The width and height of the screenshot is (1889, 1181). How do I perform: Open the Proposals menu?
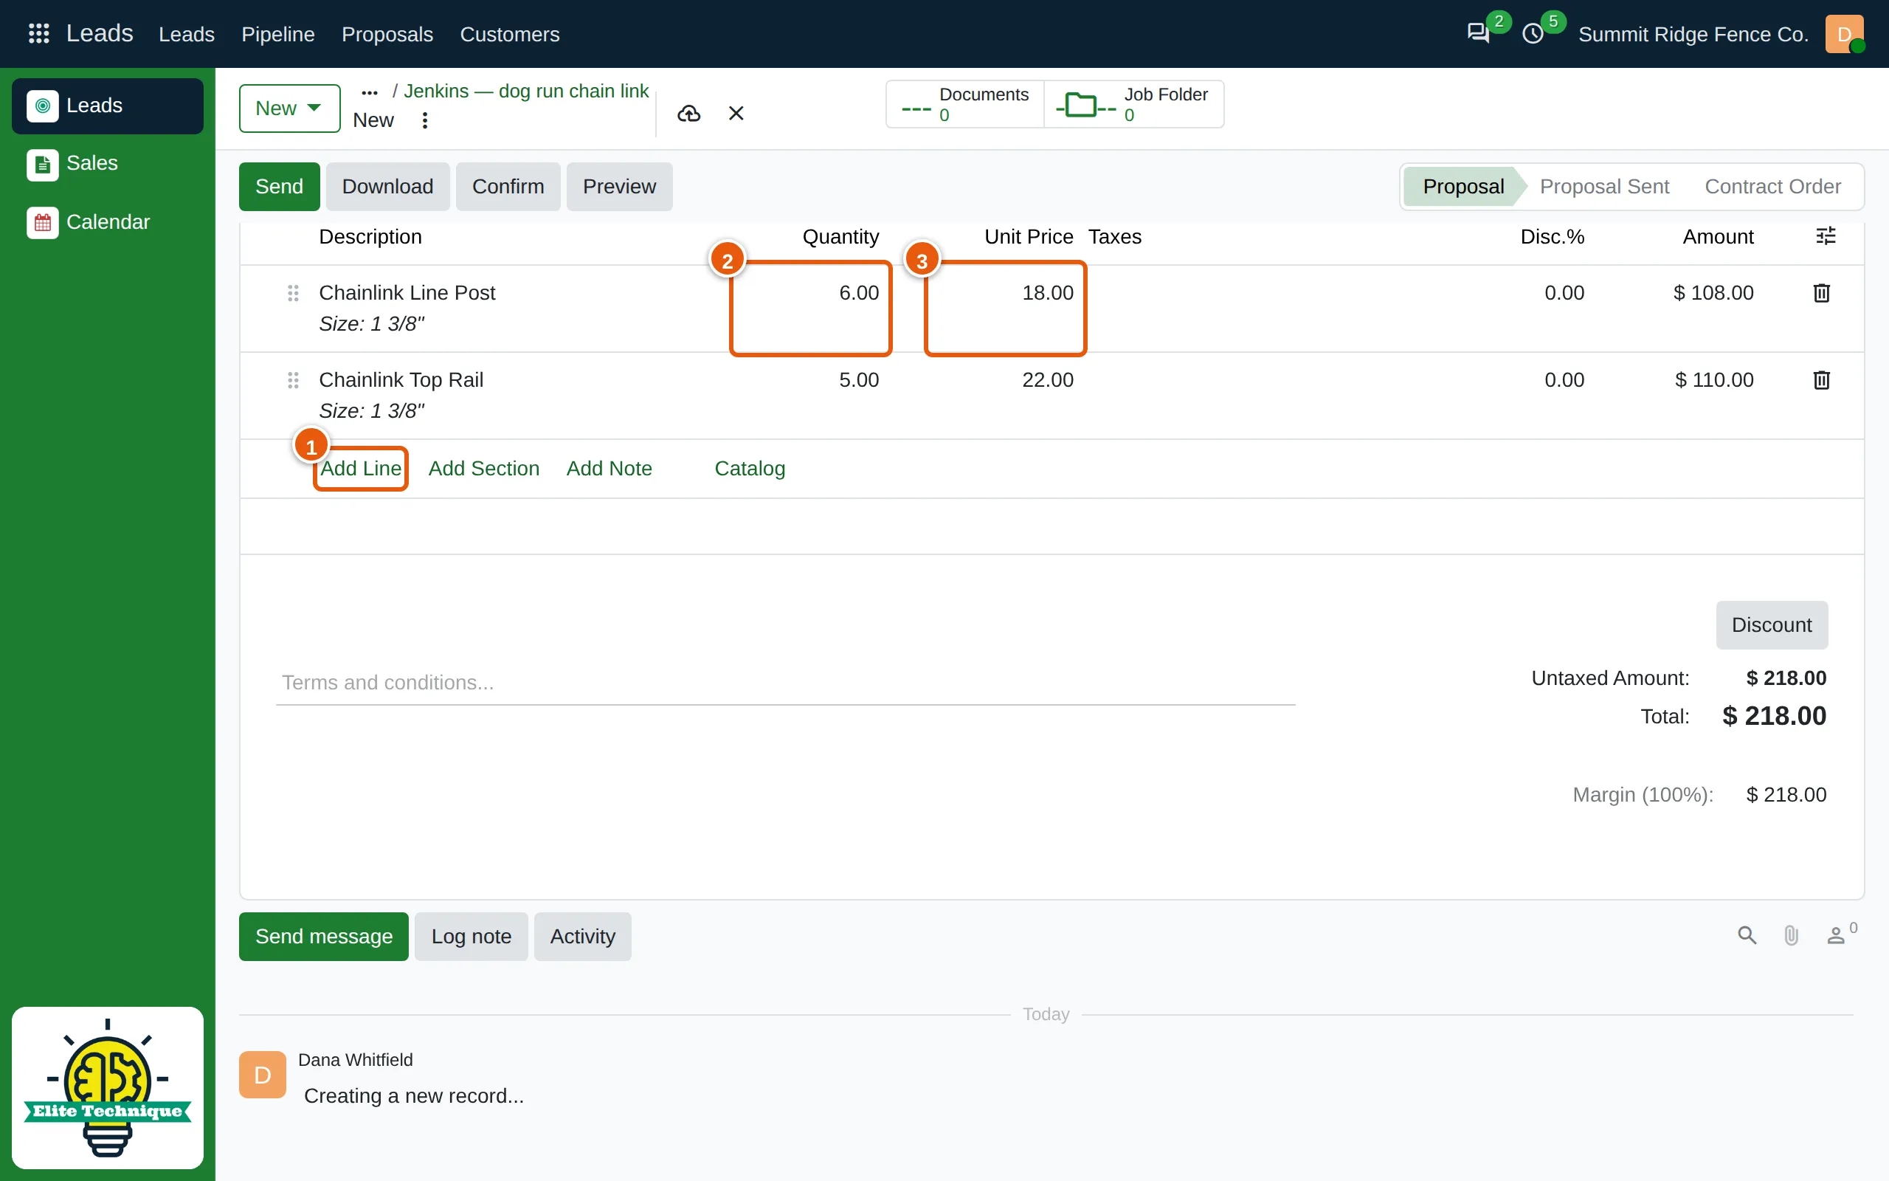[387, 35]
